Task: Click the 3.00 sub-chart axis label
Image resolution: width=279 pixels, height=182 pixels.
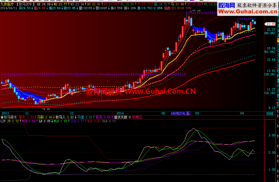Action: 272,136
